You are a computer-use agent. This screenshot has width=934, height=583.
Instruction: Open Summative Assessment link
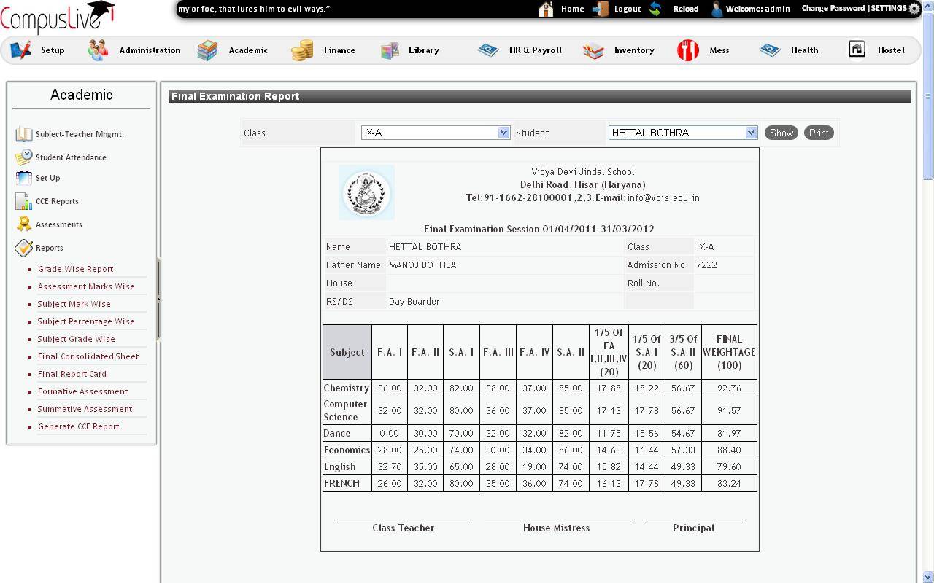(85, 409)
